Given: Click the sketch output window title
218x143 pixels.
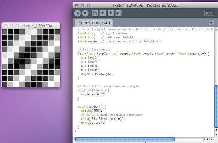Looking at the screenshot, I should [37, 26].
